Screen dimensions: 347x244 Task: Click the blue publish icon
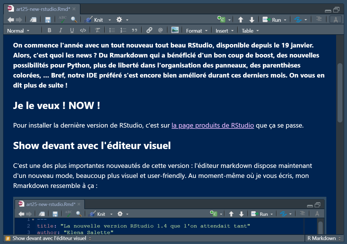pos(299,20)
